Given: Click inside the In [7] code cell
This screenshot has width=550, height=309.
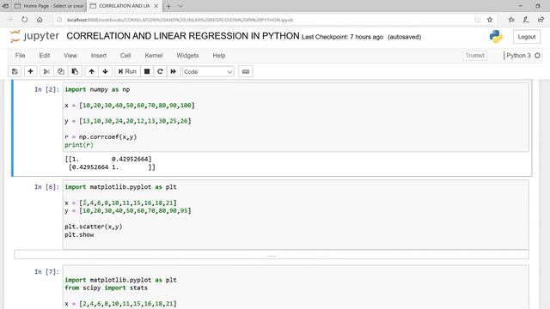Looking at the screenshot, I should [296, 288].
